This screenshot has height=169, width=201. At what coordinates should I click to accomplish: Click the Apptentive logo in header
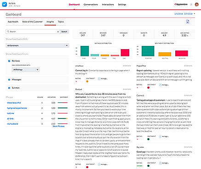tap(181, 4)
